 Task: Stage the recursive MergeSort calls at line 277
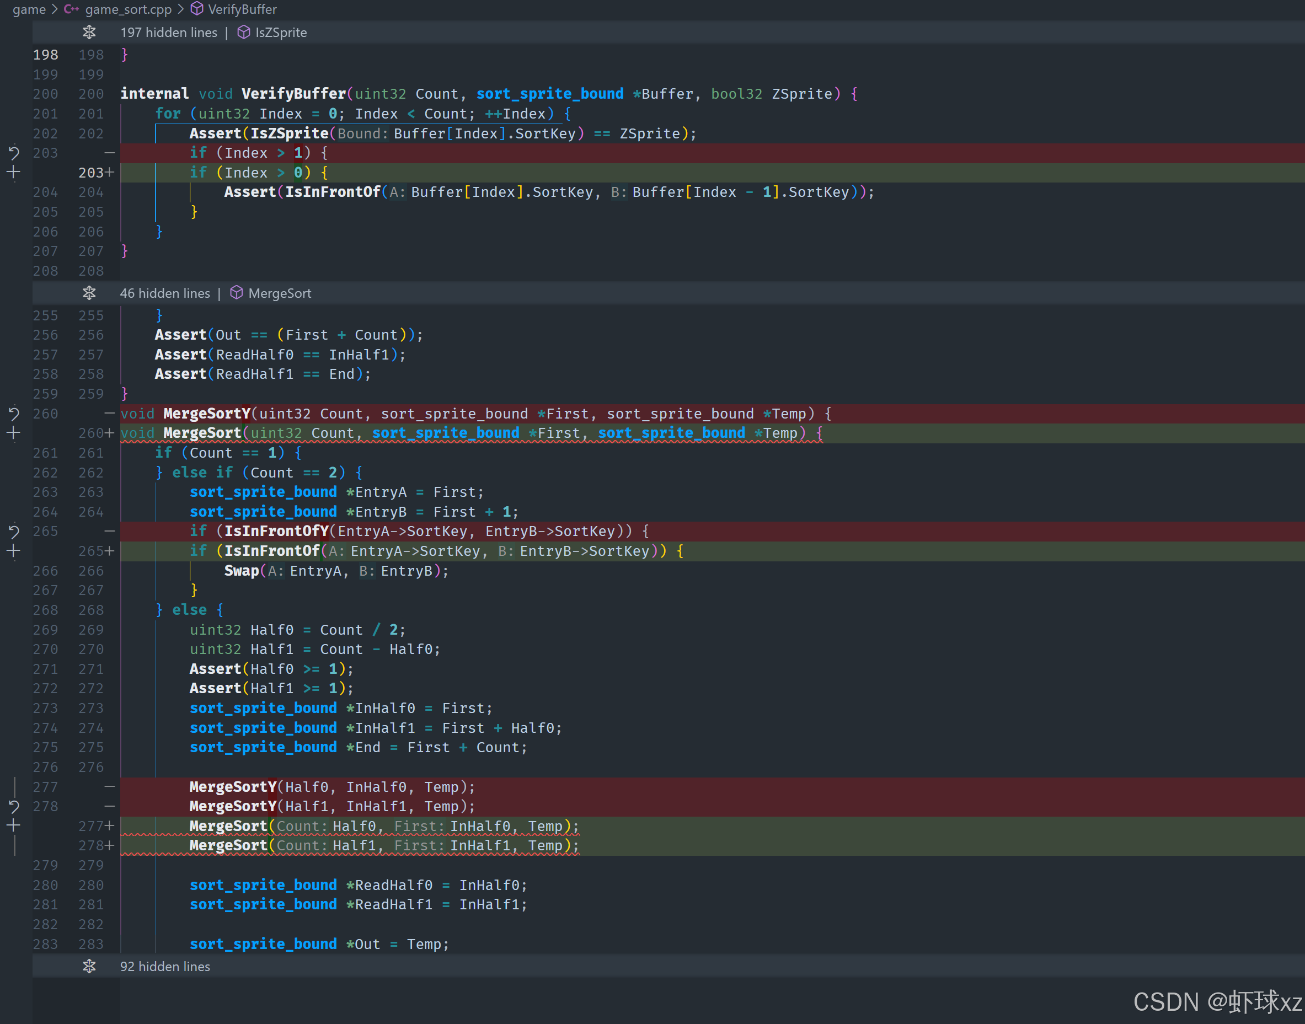[14, 825]
